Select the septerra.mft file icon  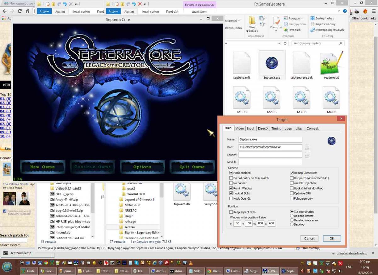click(242, 63)
